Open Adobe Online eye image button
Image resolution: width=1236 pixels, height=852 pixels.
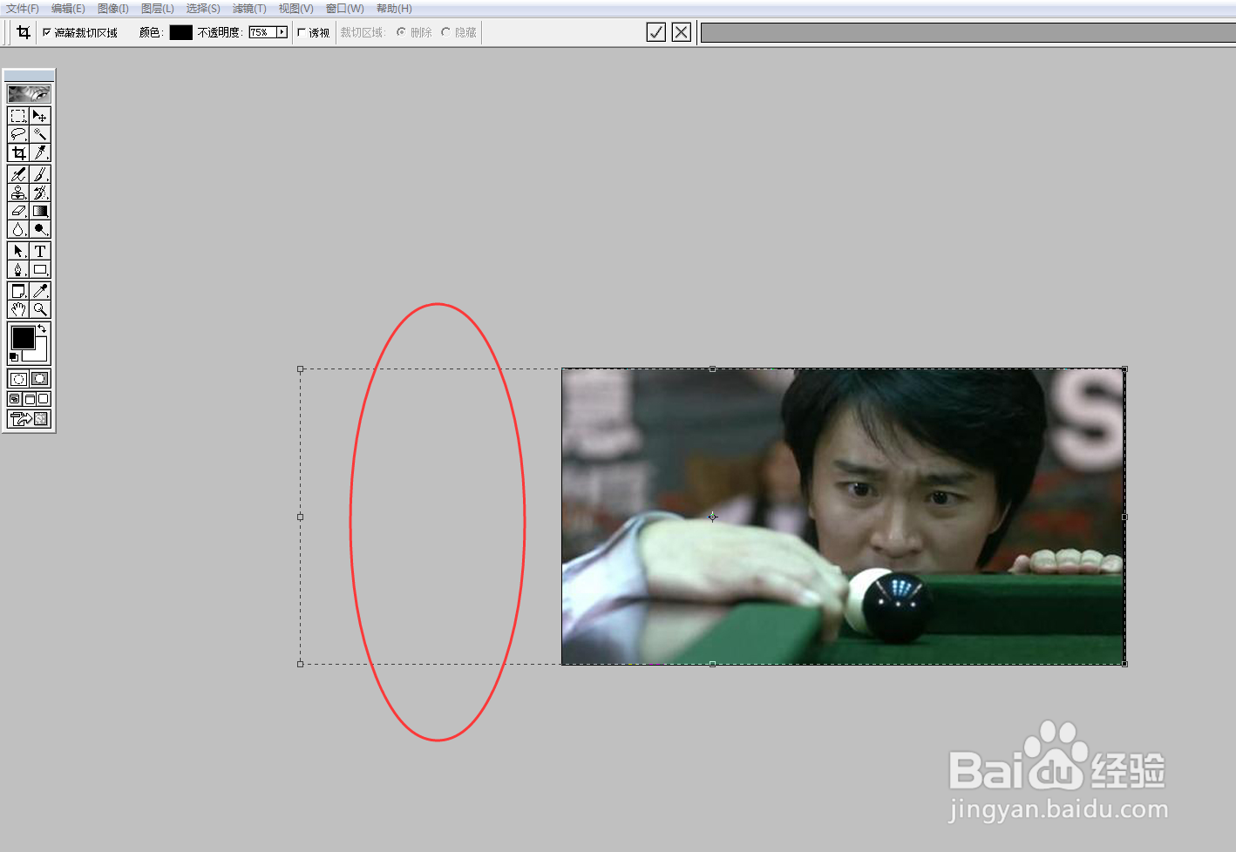pos(29,93)
